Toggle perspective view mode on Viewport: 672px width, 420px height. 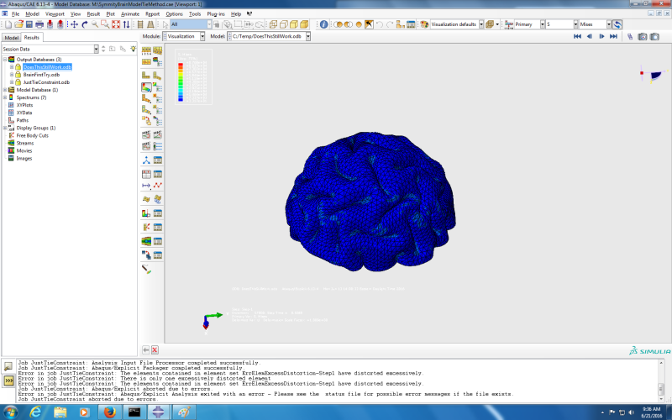tap(150, 24)
